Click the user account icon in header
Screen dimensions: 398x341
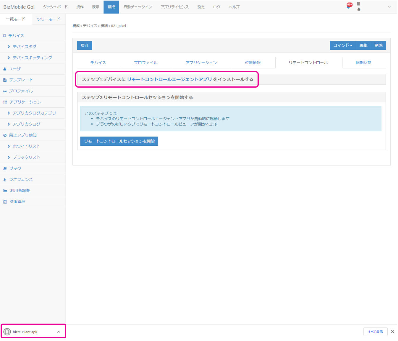click(x=359, y=9)
